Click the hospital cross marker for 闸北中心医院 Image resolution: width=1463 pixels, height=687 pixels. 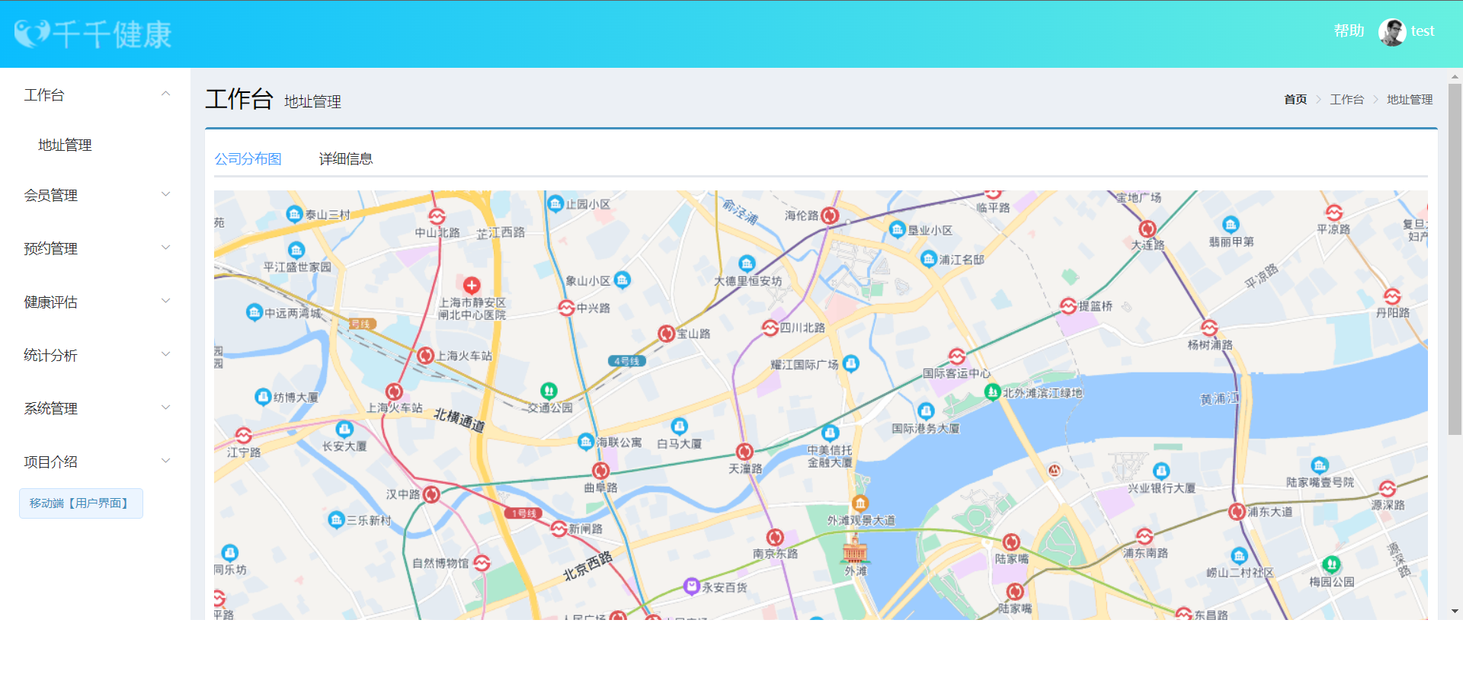472,286
